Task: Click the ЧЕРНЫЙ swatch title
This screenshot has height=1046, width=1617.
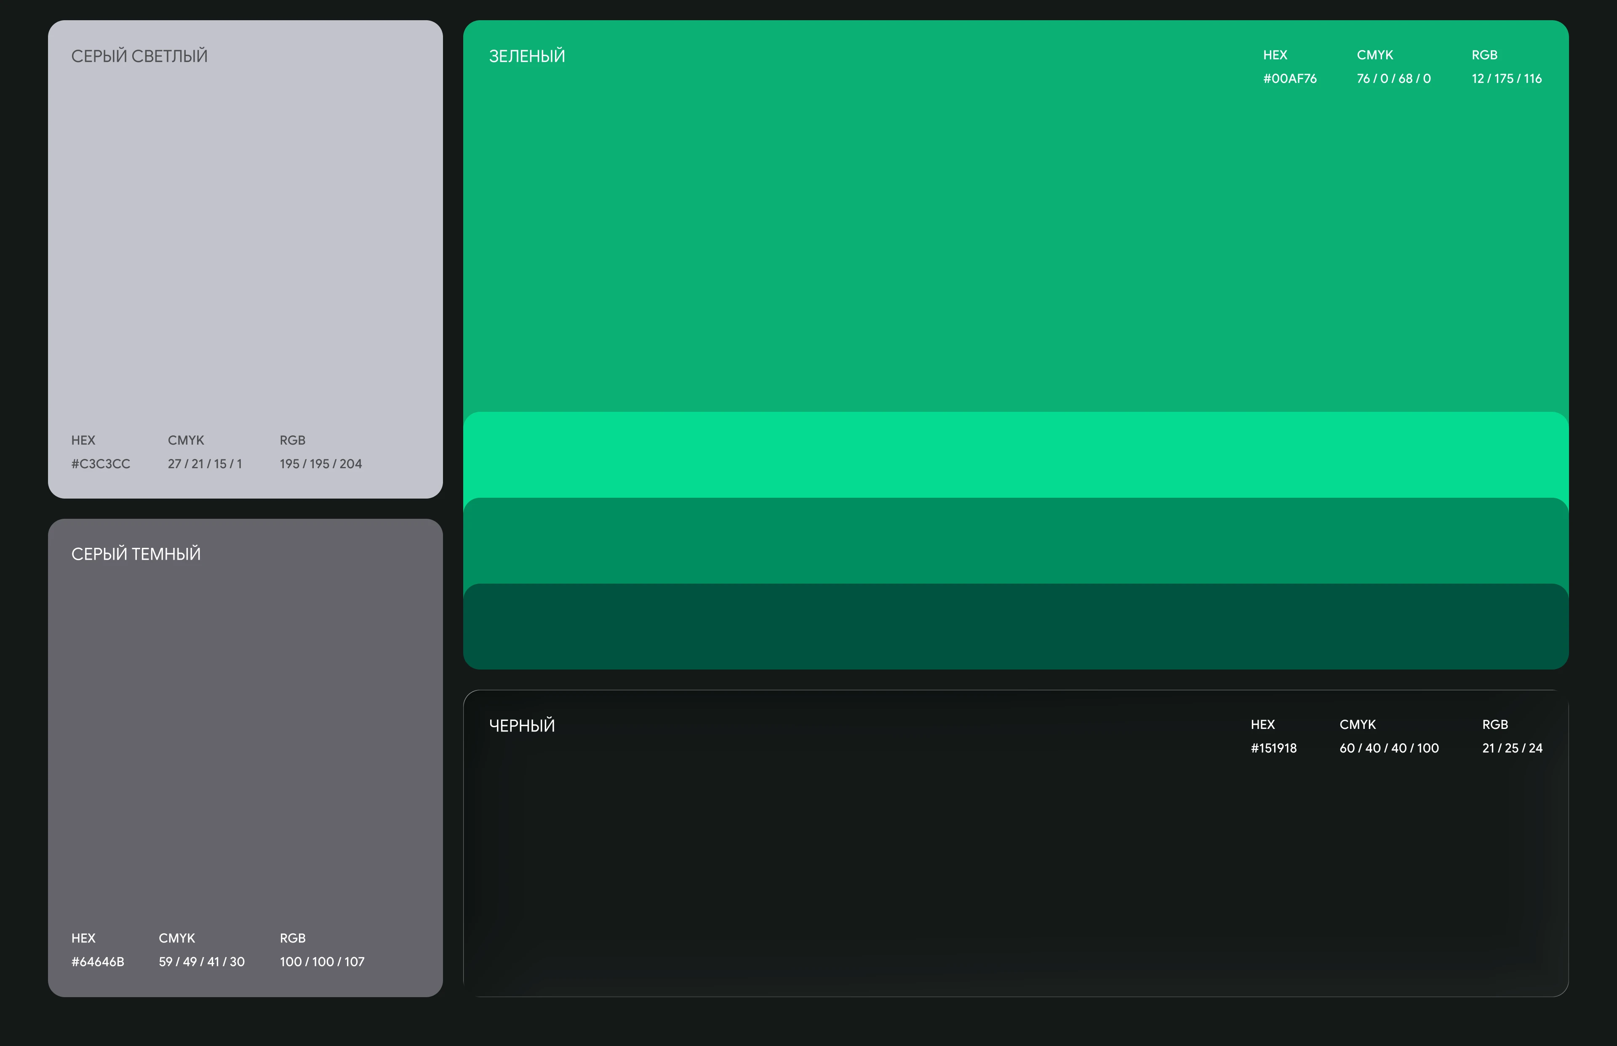Action: 522,726
